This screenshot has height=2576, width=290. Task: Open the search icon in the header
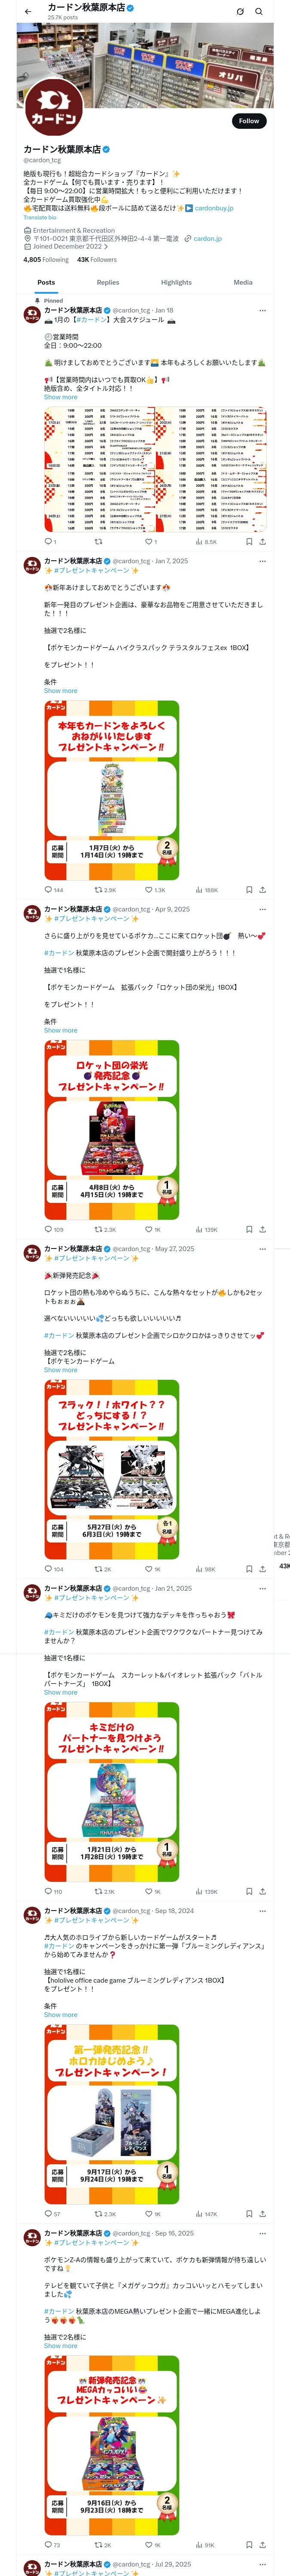tap(259, 12)
